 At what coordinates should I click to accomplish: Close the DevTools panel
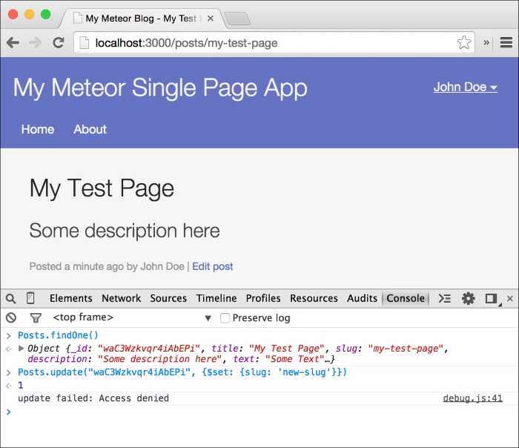point(510,299)
